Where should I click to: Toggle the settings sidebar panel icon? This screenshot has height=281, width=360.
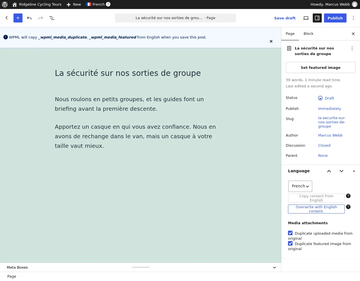317,18
